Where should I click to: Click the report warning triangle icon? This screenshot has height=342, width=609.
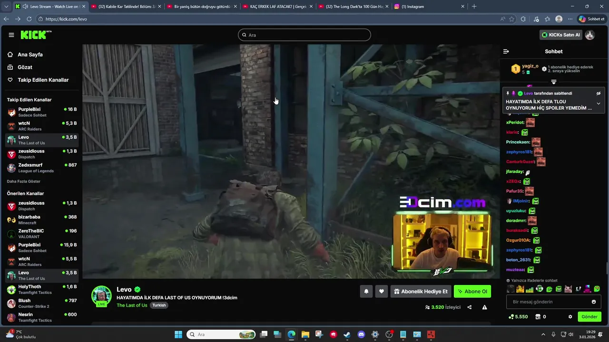coord(484,307)
